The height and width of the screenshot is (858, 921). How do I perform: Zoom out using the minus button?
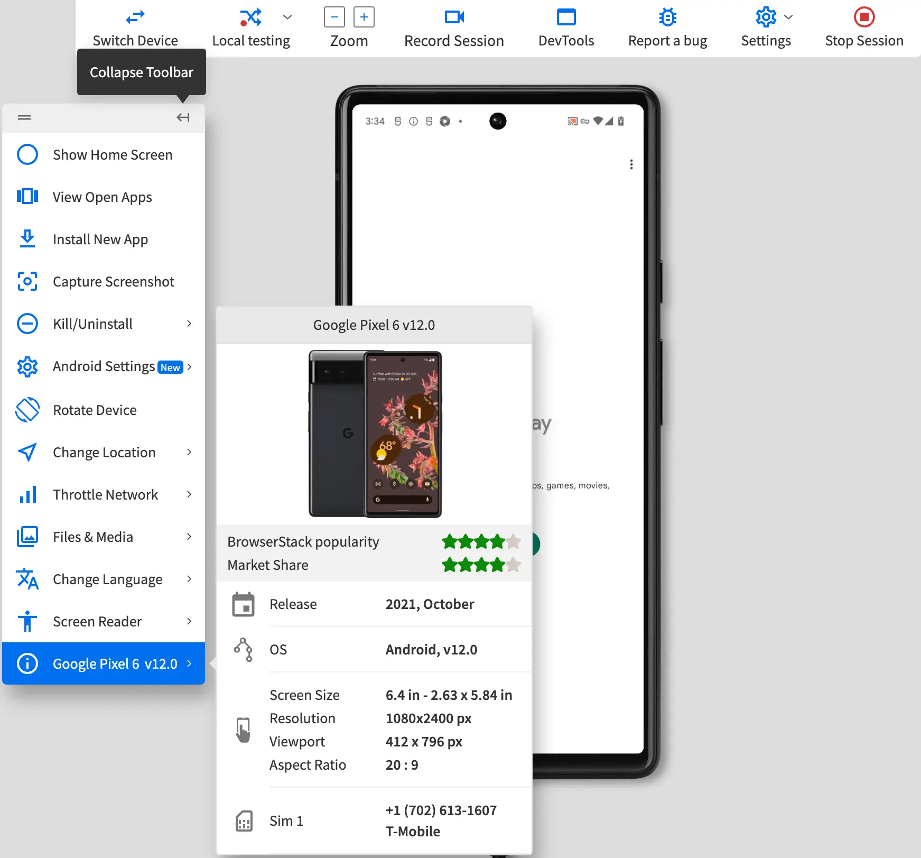click(334, 17)
